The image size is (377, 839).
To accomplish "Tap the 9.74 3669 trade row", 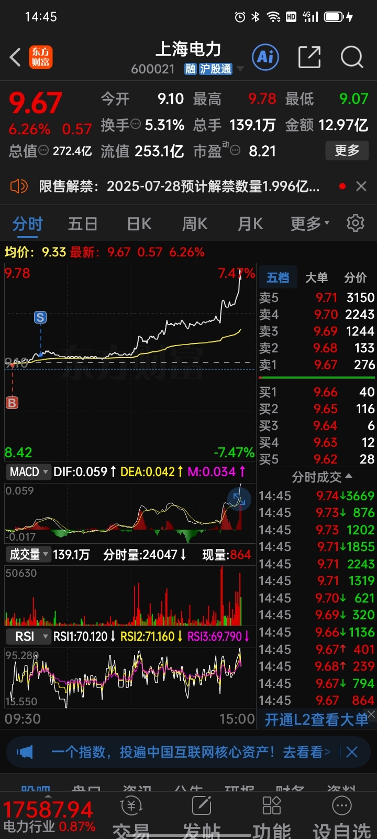I will pos(317,496).
